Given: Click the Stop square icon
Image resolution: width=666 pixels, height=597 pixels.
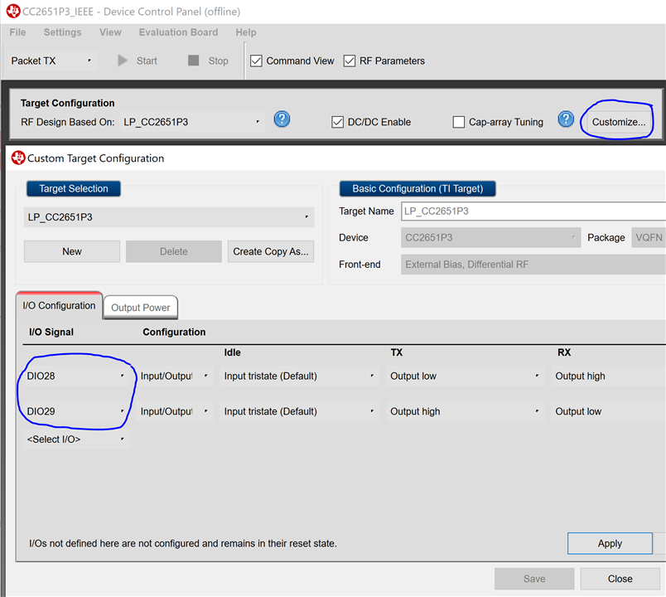Looking at the screenshot, I should coord(194,61).
